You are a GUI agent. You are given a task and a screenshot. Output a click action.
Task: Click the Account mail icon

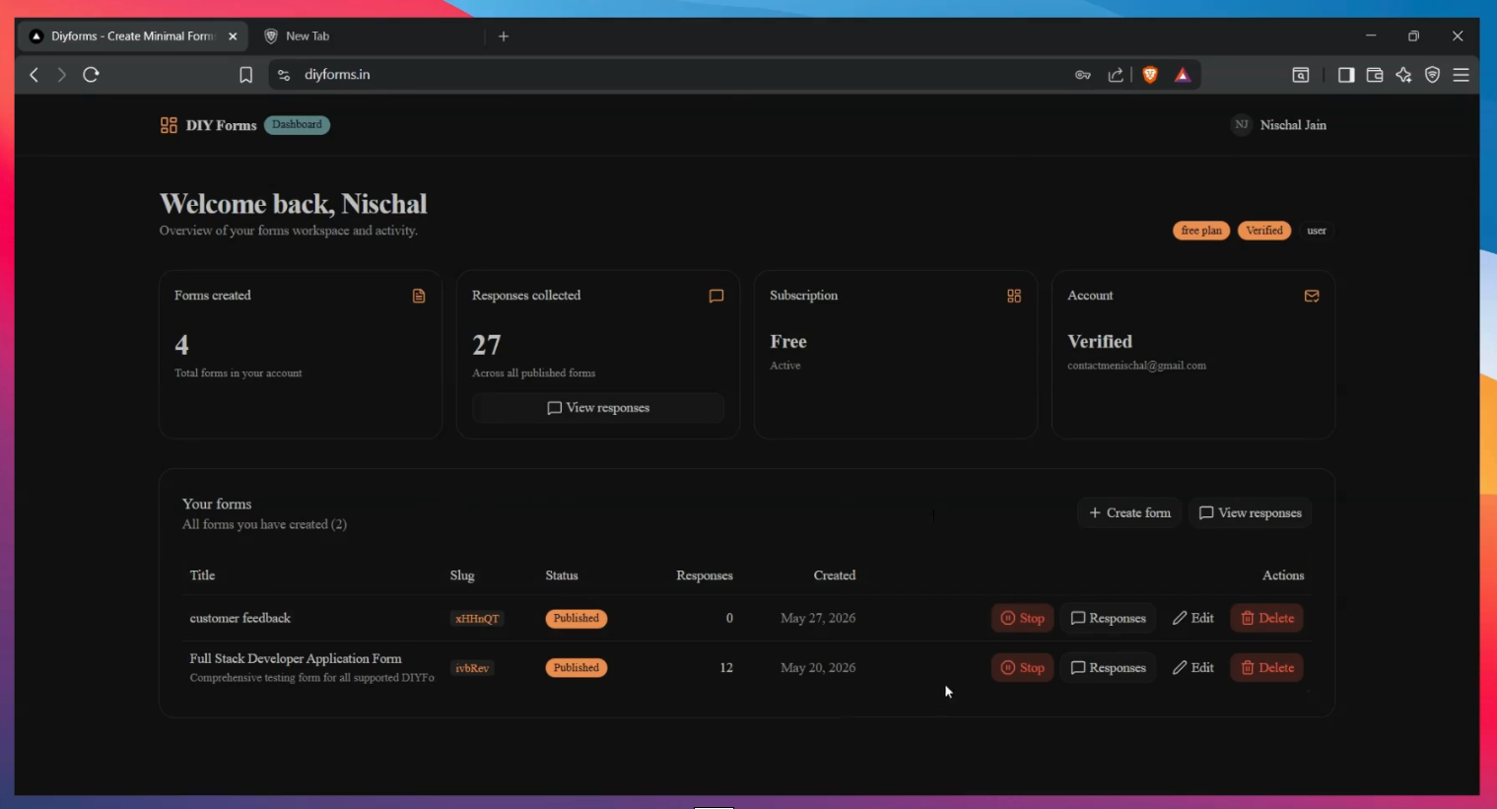pyautogui.click(x=1312, y=296)
